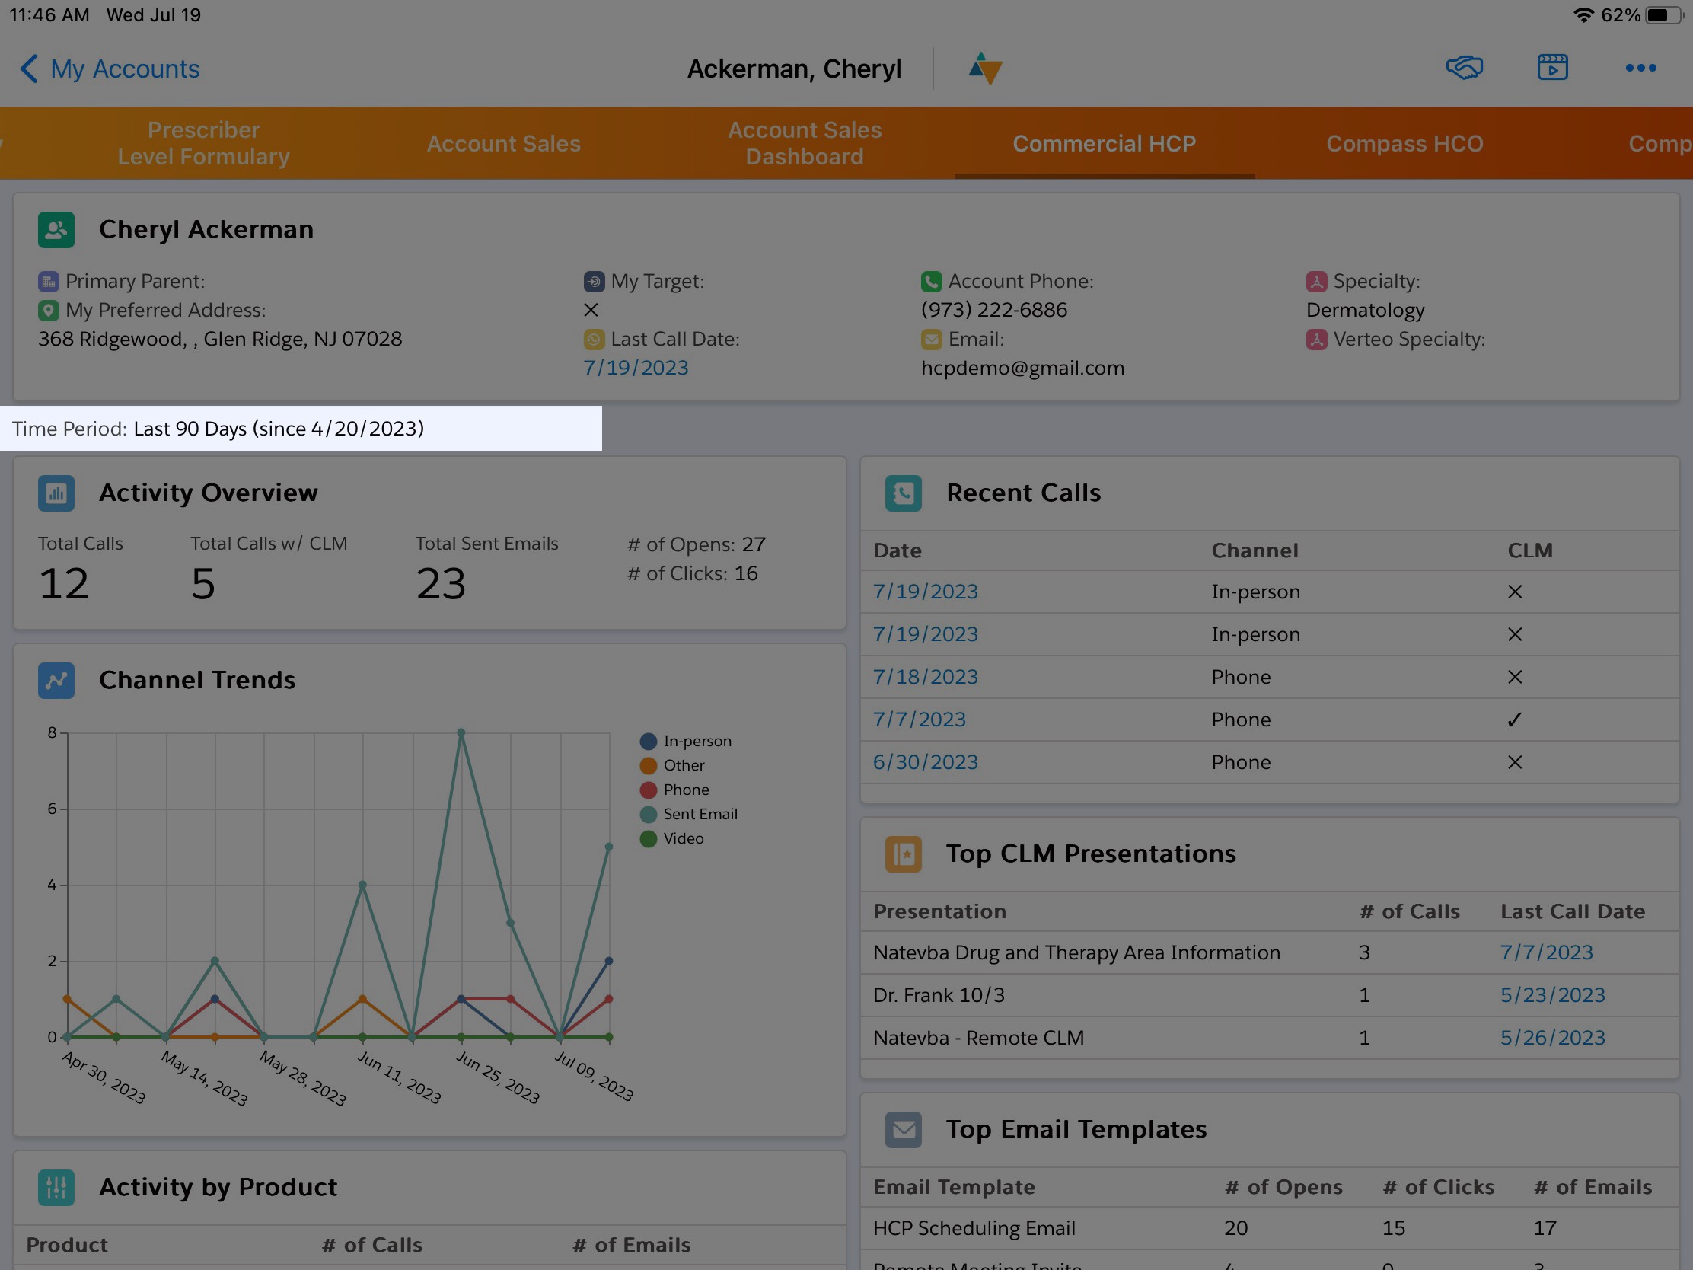Screen dimensions: 1693x1270
Task: Tap the Activity by Product sliders icon
Action: click(x=56, y=1187)
